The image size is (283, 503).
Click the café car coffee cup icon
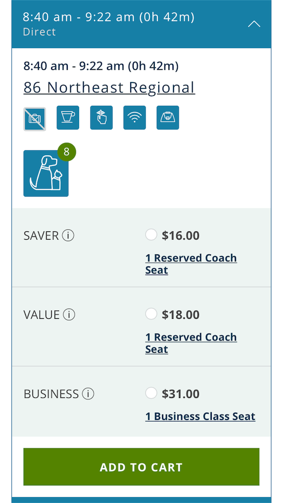(68, 118)
